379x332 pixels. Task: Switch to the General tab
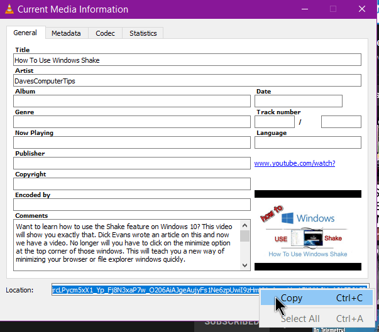click(25, 33)
